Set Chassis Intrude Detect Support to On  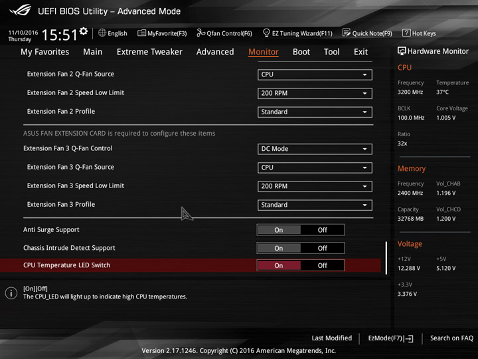point(279,248)
